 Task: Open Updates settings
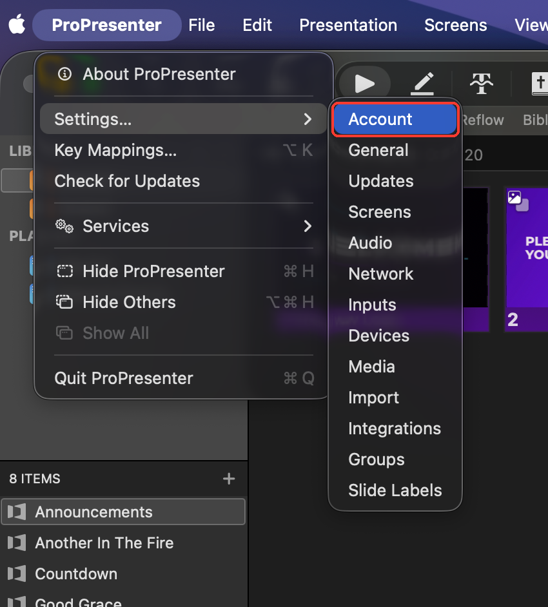[395, 181]
